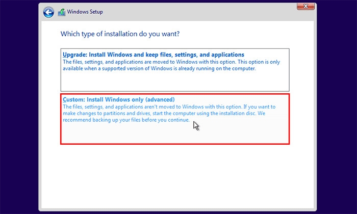The width and height of the screenshot is (357, 214).
Task: Close the Windows Setup window
Action: pyautogui.click(x=305, y=6)
